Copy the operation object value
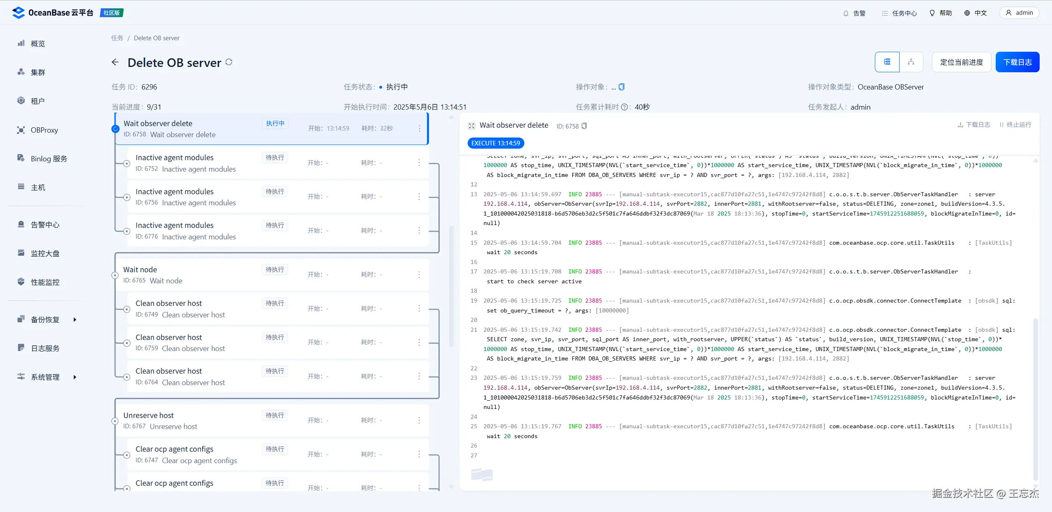 point(622,87)
